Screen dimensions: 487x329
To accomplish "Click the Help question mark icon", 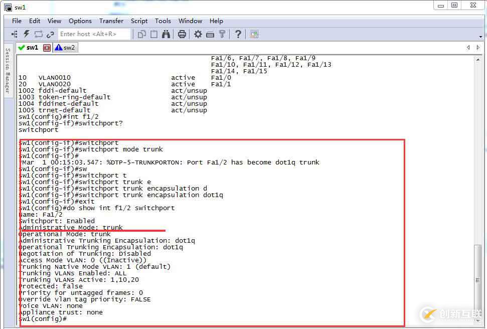I will click(238, 34).
